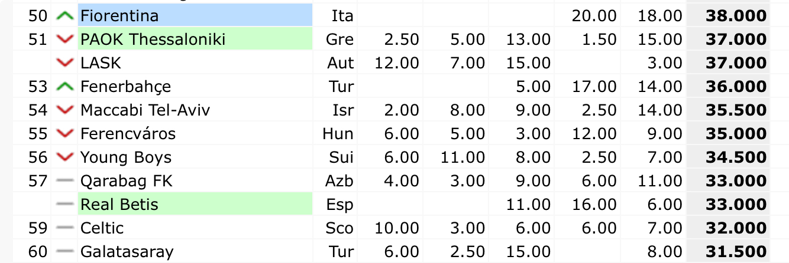Click the red down arrow beside Ferencváros
789x263 pixels.
pyautogui.click(x=64, y=134)
